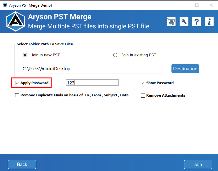Close the Aryson PST Merge window
Screen dimensions: 218x171
[211, 5]
